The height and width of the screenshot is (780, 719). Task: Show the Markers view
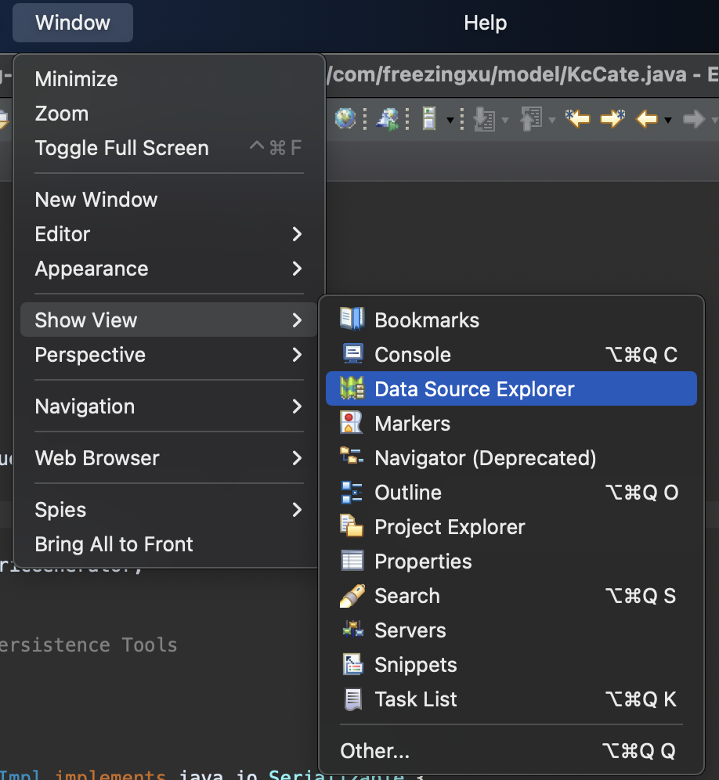pos(412,422)
